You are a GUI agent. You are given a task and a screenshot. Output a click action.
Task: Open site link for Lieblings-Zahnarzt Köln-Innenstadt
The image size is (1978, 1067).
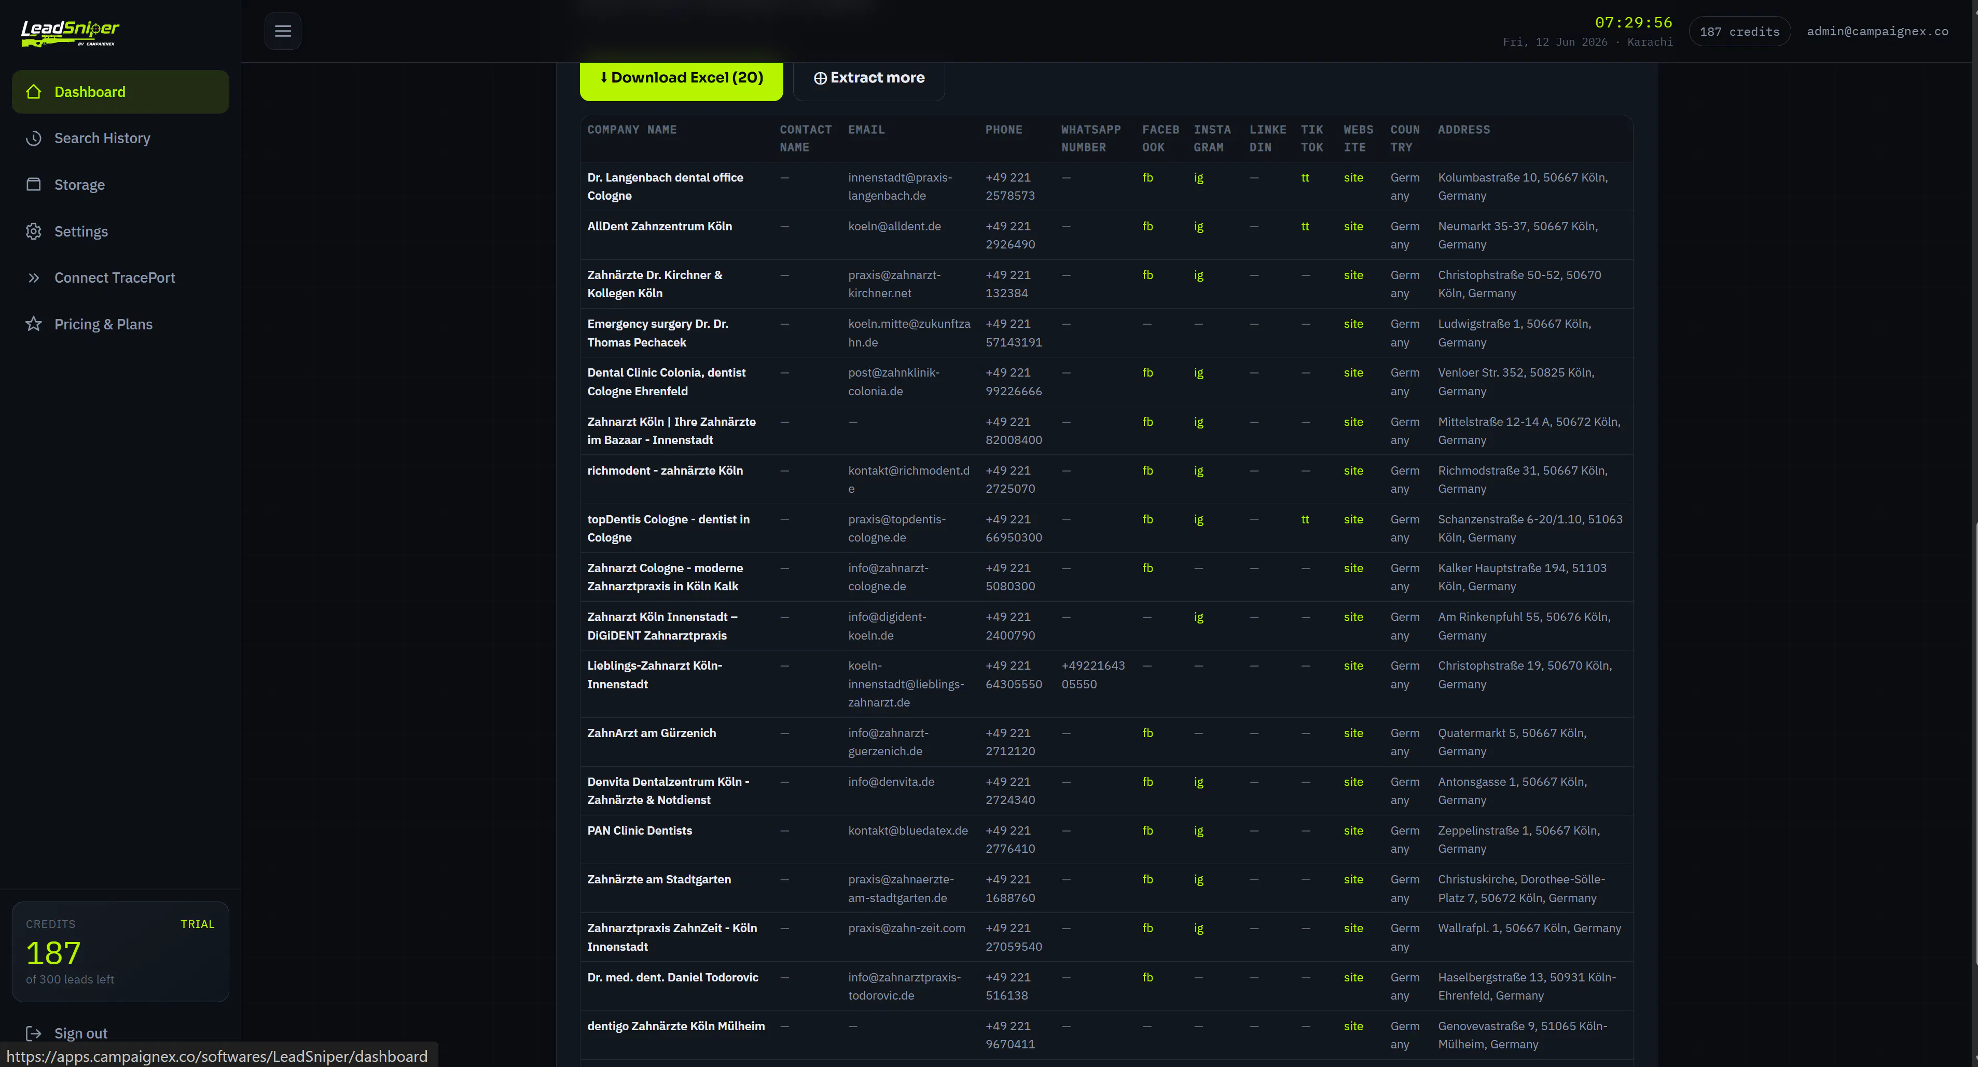click(1353, 666)
